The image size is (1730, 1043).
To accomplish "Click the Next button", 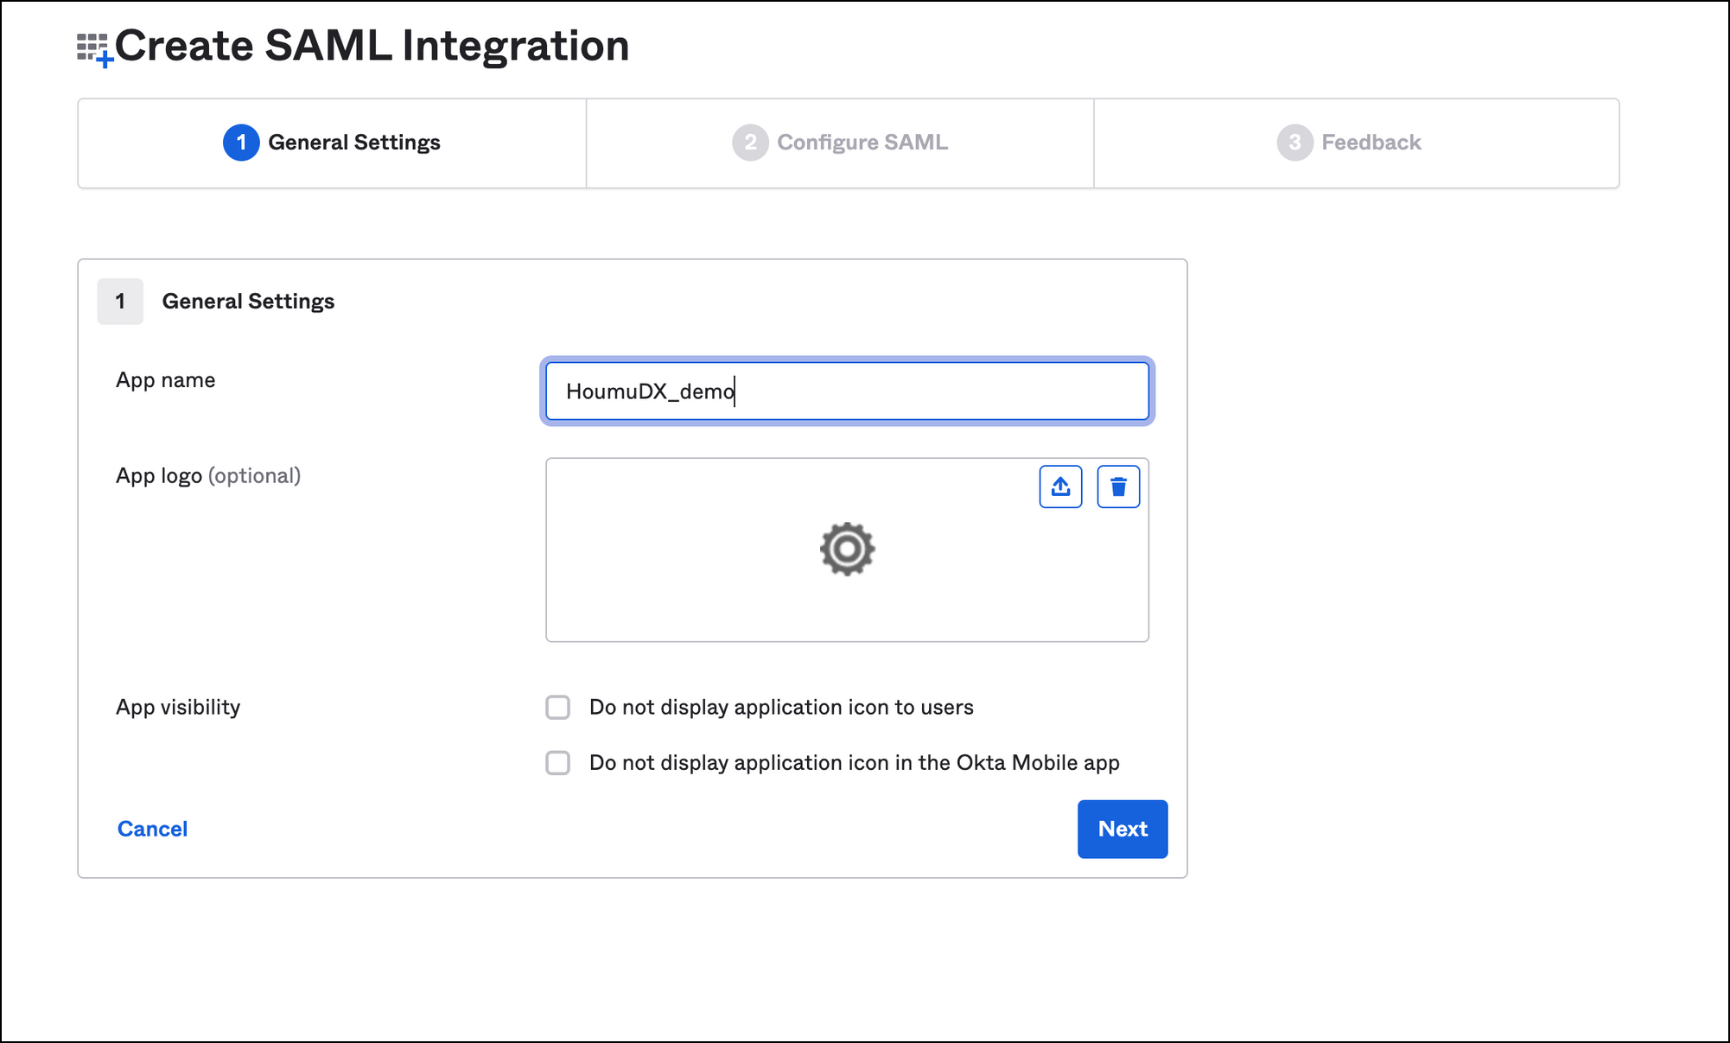I will [x=1123, y=829].
